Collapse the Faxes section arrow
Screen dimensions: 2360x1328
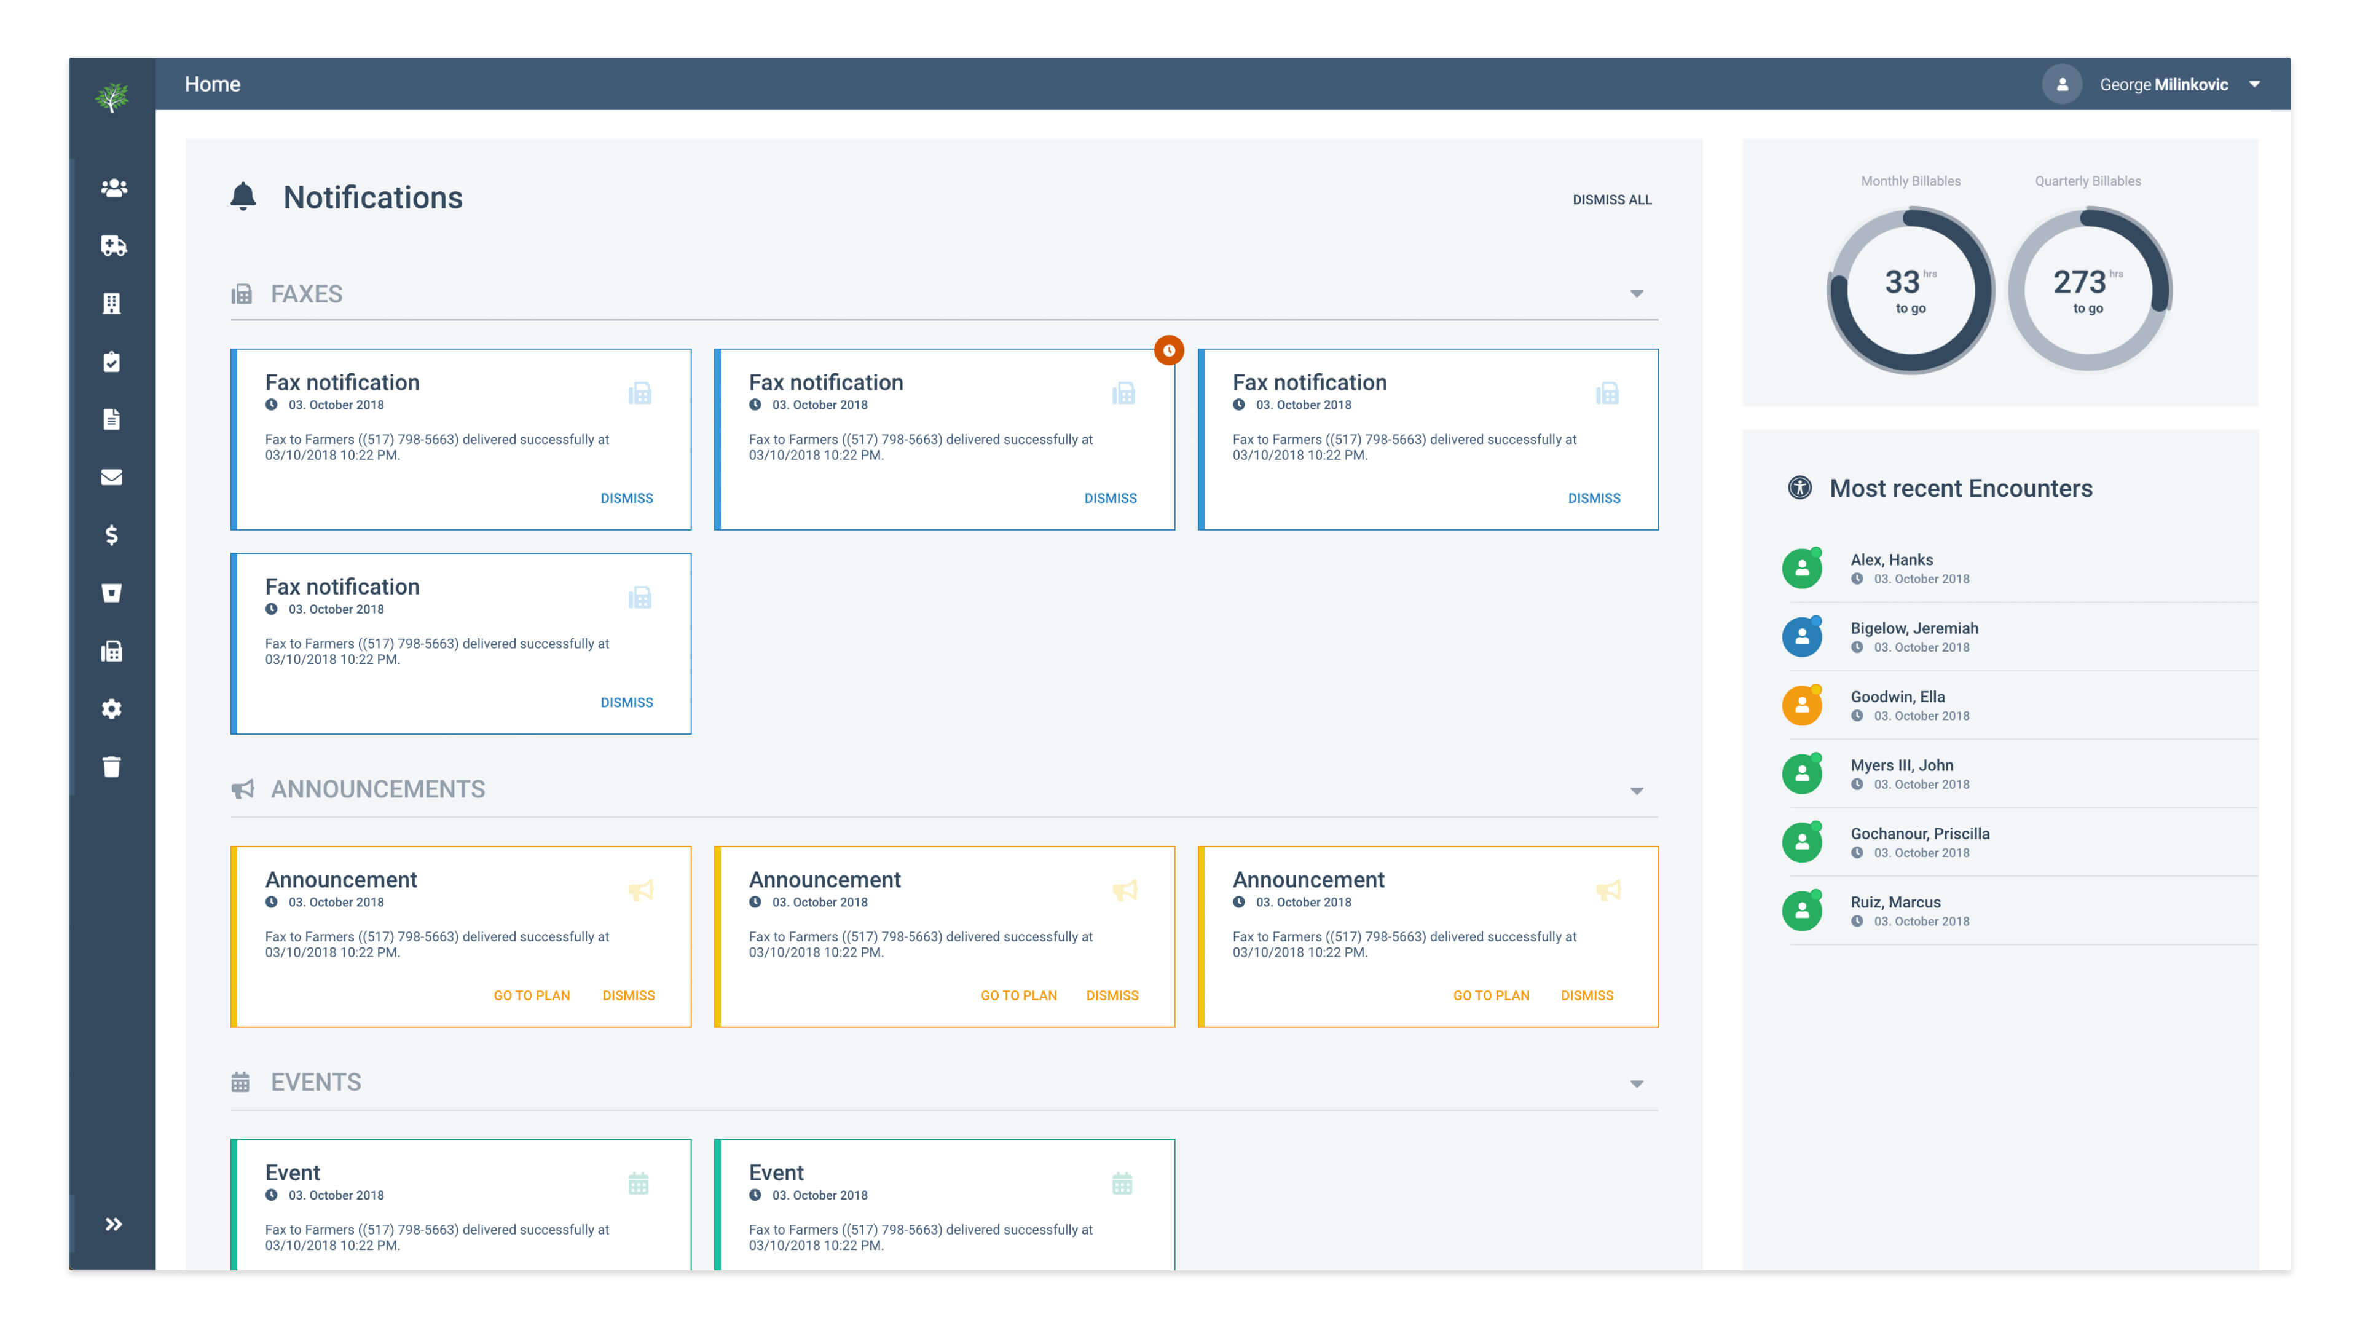point(1636,294)
